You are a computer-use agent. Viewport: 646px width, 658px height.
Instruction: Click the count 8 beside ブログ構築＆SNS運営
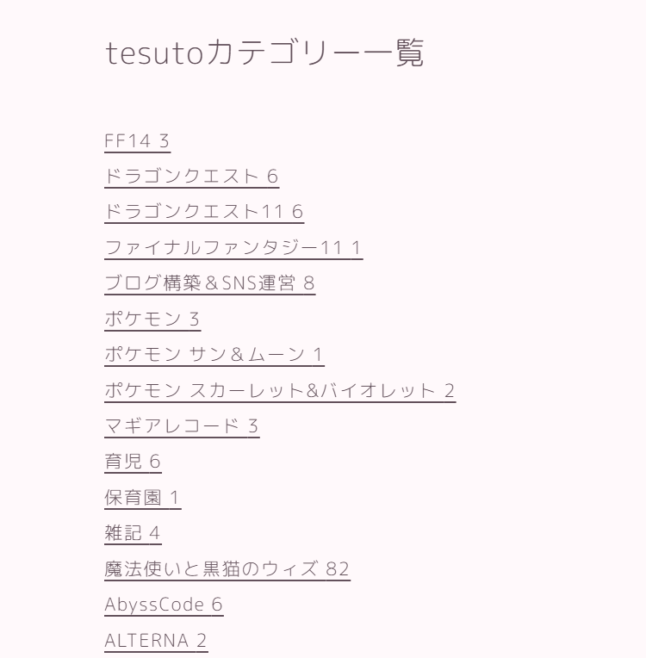tap(309, 283)
